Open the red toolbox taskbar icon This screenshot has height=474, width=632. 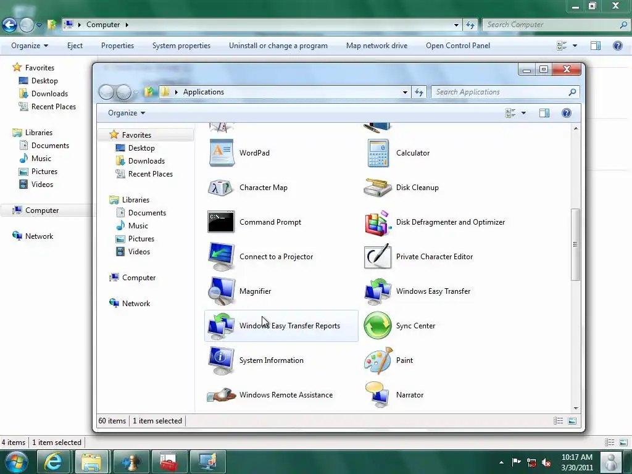pos(169,462)
